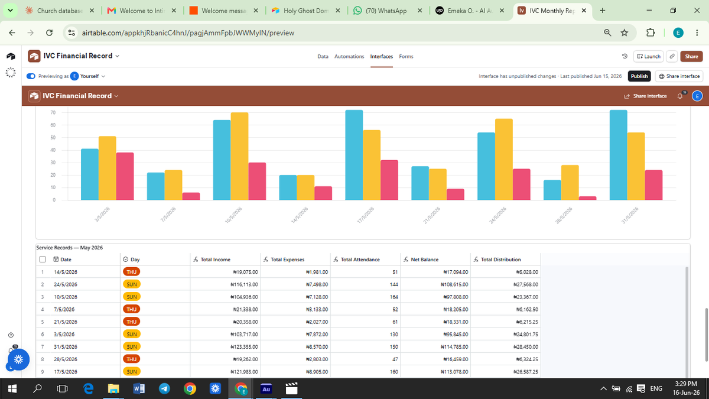Bookmark this page with the star icon

[x=624, y=33]
